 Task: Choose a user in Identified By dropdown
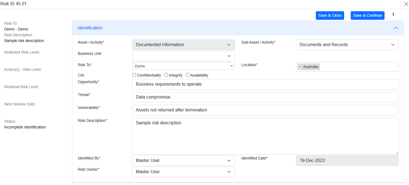click(183, 161)
